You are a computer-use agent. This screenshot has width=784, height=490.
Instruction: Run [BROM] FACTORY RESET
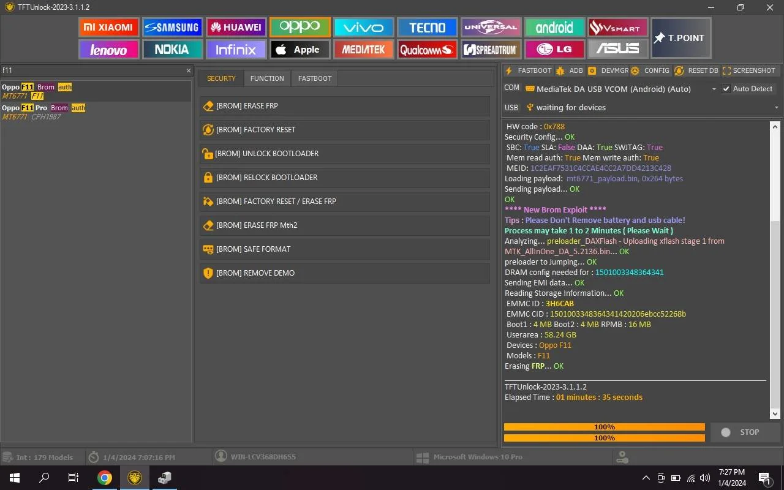pyautogui.click(x=345, y=129)
